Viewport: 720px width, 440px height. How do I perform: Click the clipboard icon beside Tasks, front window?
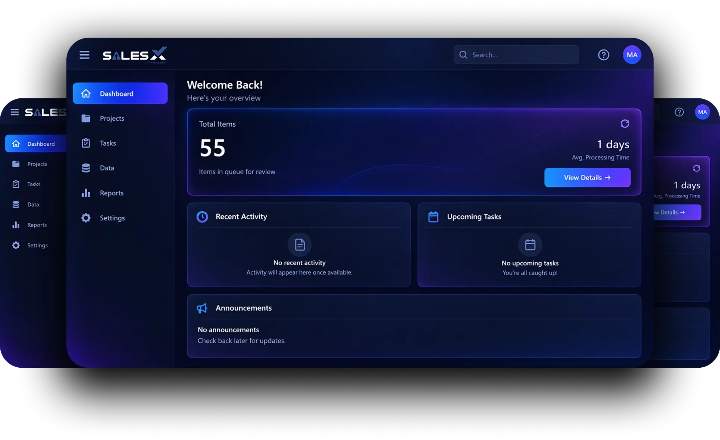click(86, 143)
